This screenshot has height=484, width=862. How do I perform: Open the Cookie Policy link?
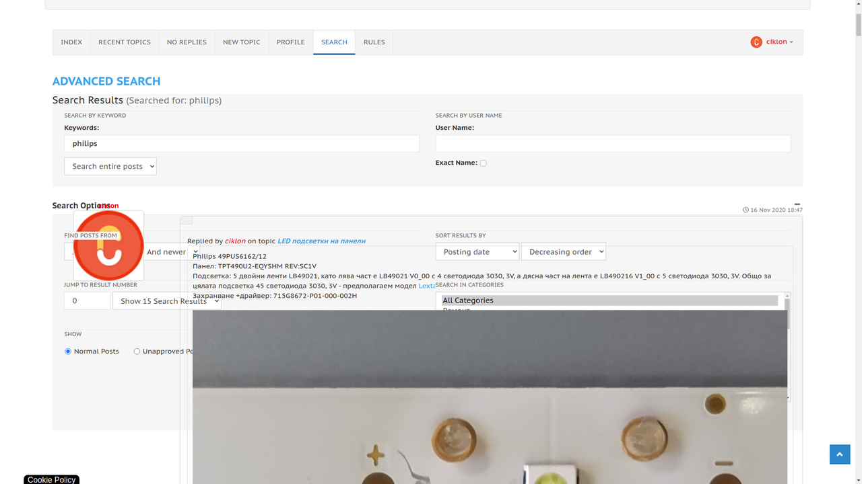pyautogui.click(x=52, y=480)
